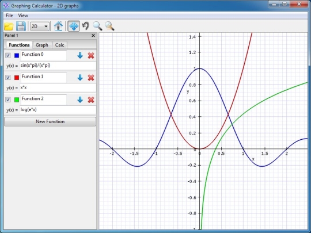Switch to the Calc tab
The image size is (311, 233).
pos(59,45)
